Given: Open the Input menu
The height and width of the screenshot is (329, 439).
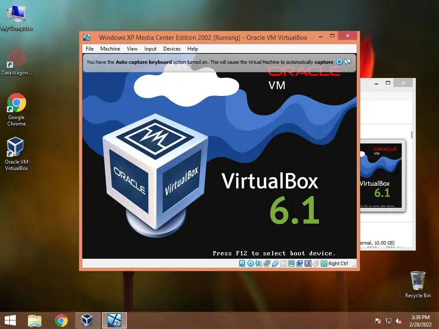Looking at the screenshot, I should tap(150, 49).
